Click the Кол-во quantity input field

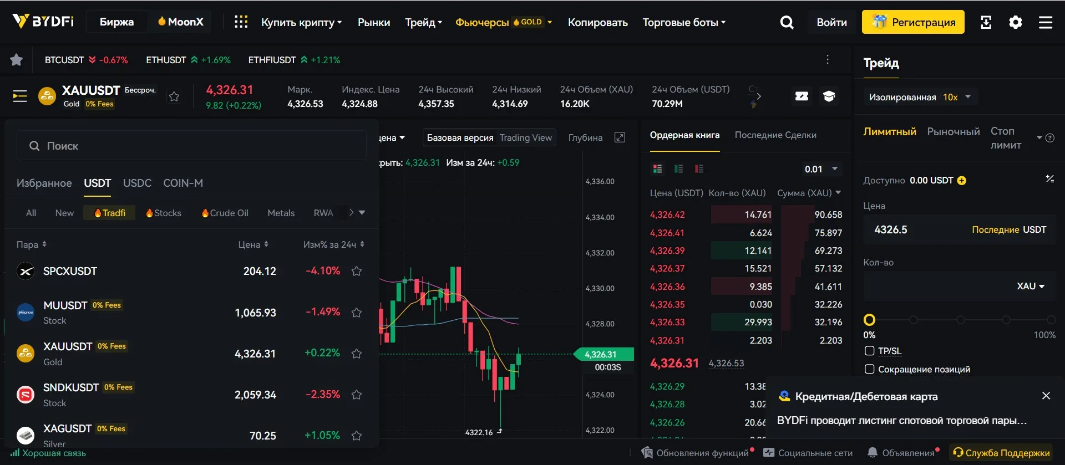(x=960, y=286)
